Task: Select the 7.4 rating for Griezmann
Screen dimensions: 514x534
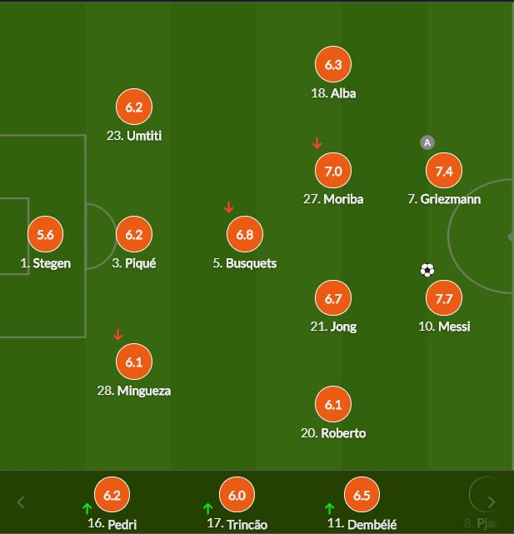Action: click(x=443, y=172)
